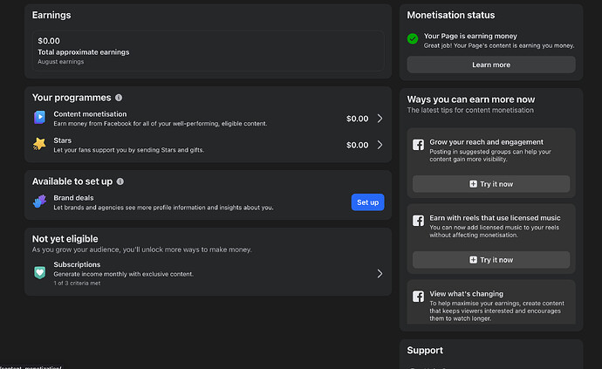Click the green monetisation status checkmark
This screenshot has height=369, width=602.
coord(413,38)
